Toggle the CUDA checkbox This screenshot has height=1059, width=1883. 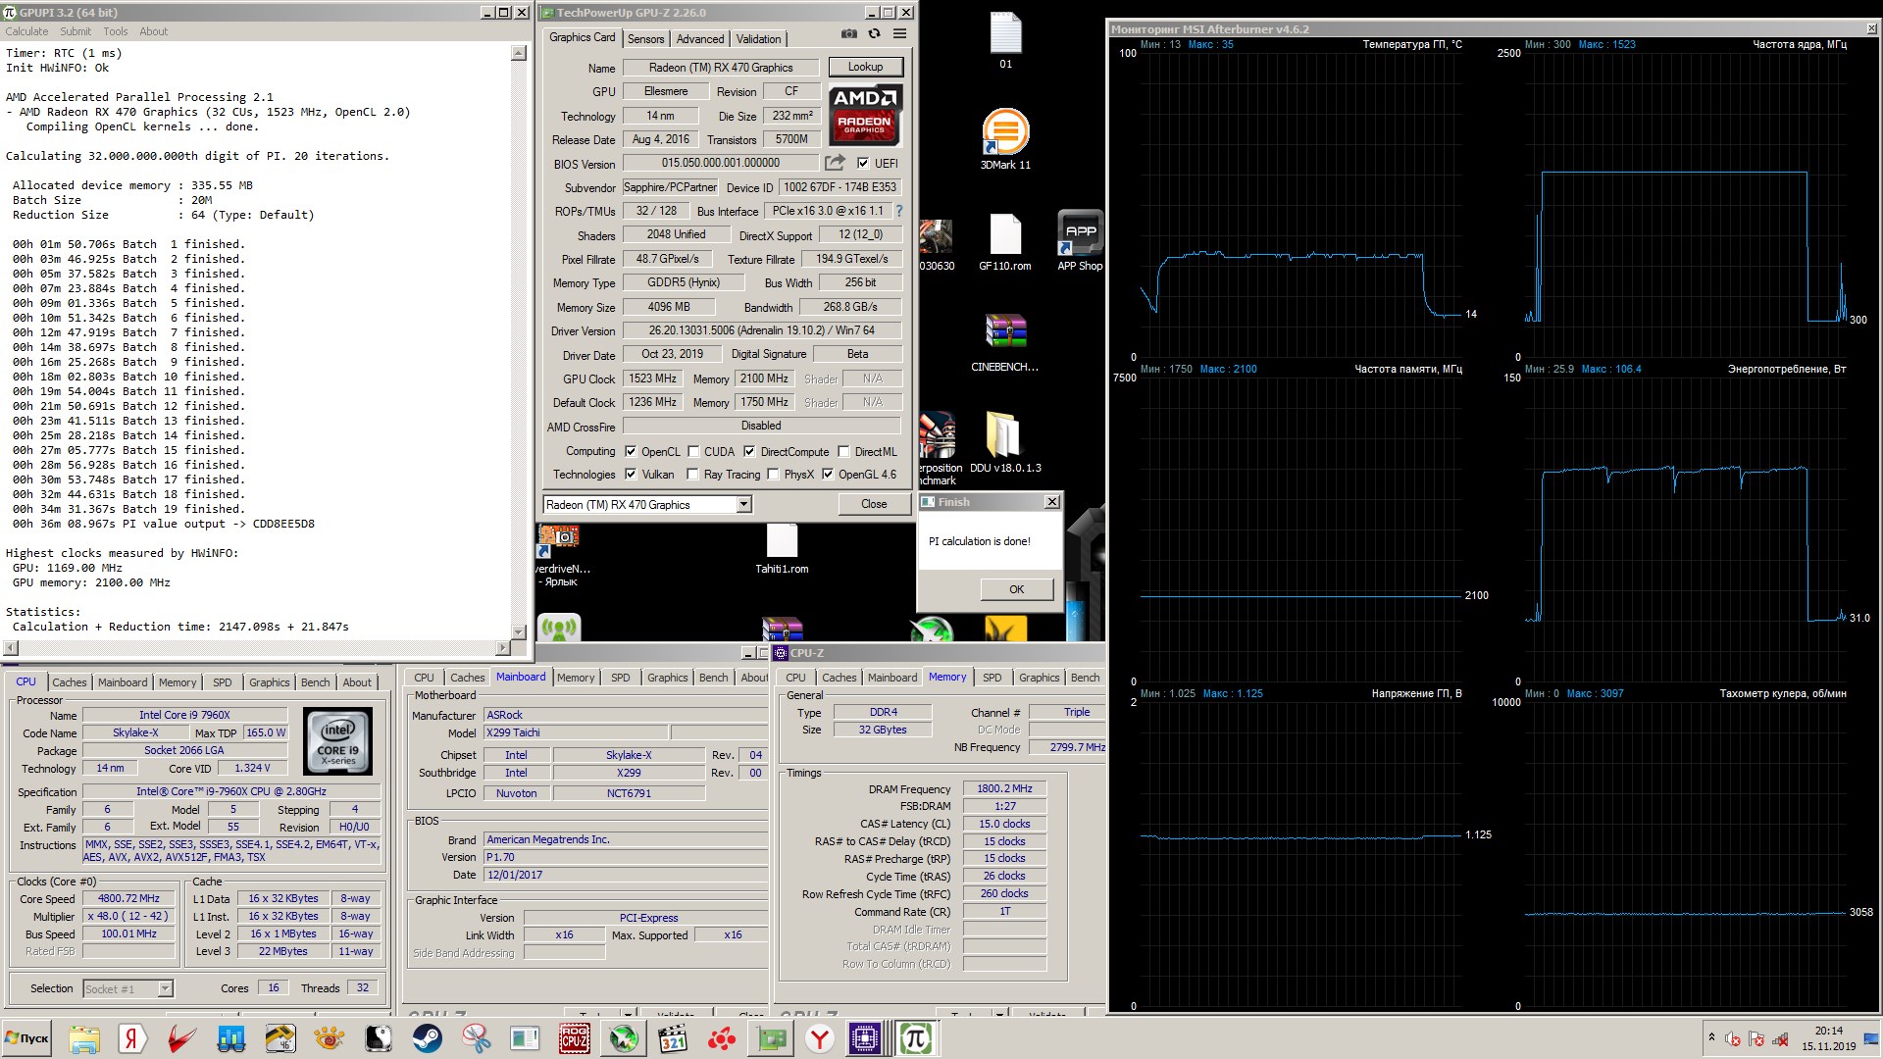click(693, 452)
